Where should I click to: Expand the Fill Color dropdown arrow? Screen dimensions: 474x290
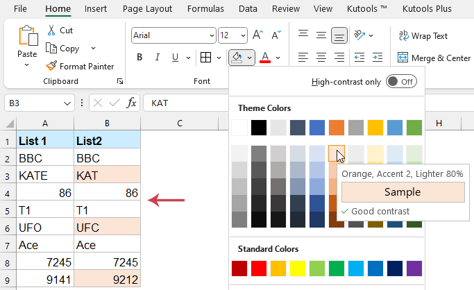pos(249,58)
